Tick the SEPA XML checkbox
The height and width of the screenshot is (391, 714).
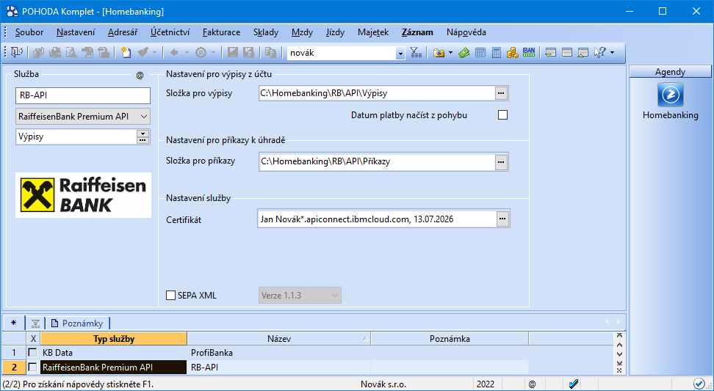(x=170, y=296)
